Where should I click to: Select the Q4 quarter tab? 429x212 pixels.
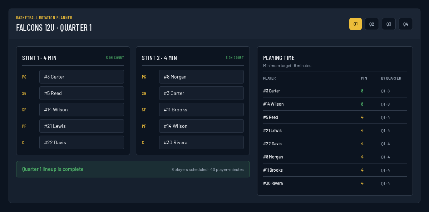click(x=406, y=24)
